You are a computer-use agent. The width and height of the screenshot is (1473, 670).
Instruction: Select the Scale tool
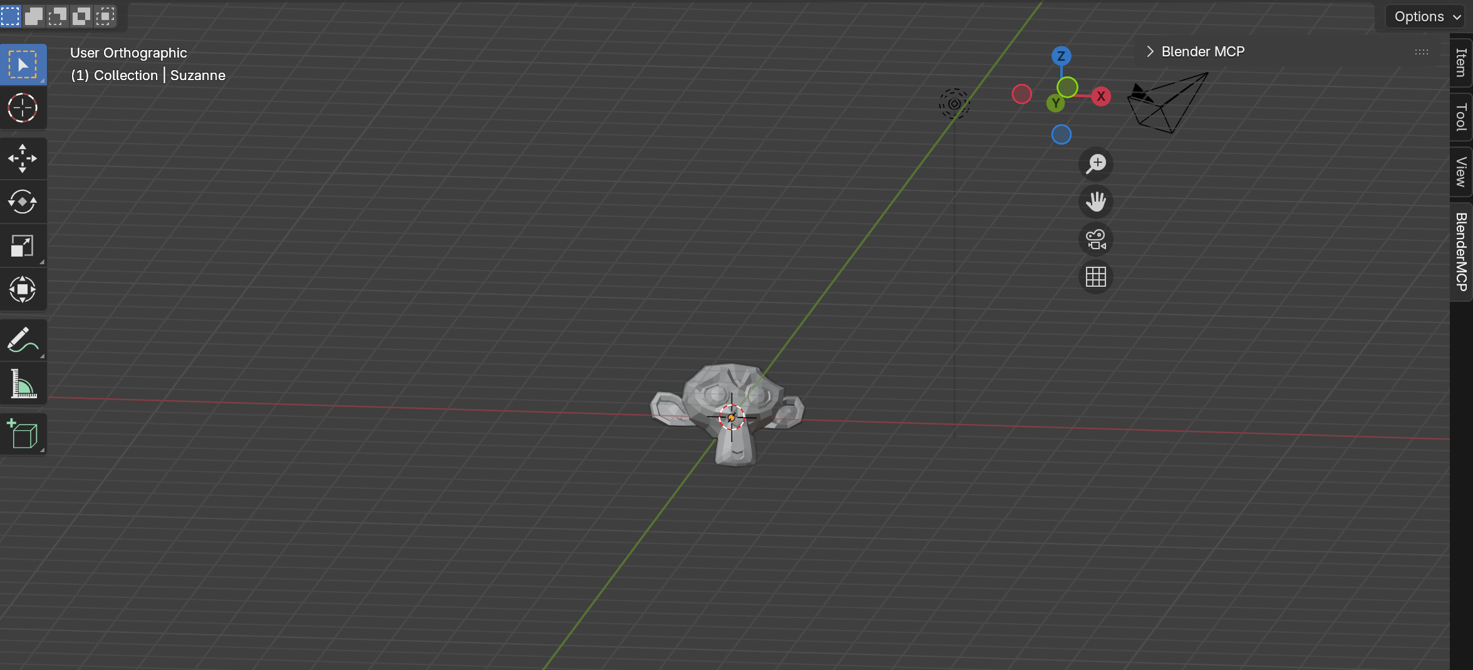(x=23, y=245)
